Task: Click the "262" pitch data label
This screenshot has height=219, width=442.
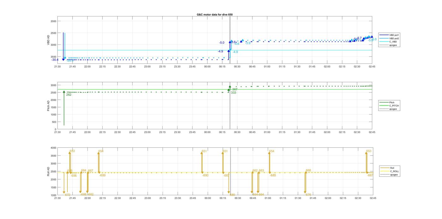Action: pyautogui.click(x=69, y=94)
